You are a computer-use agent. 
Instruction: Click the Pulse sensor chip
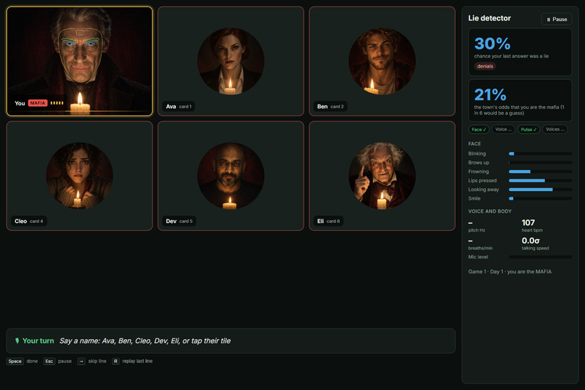(x=528, y=129)
